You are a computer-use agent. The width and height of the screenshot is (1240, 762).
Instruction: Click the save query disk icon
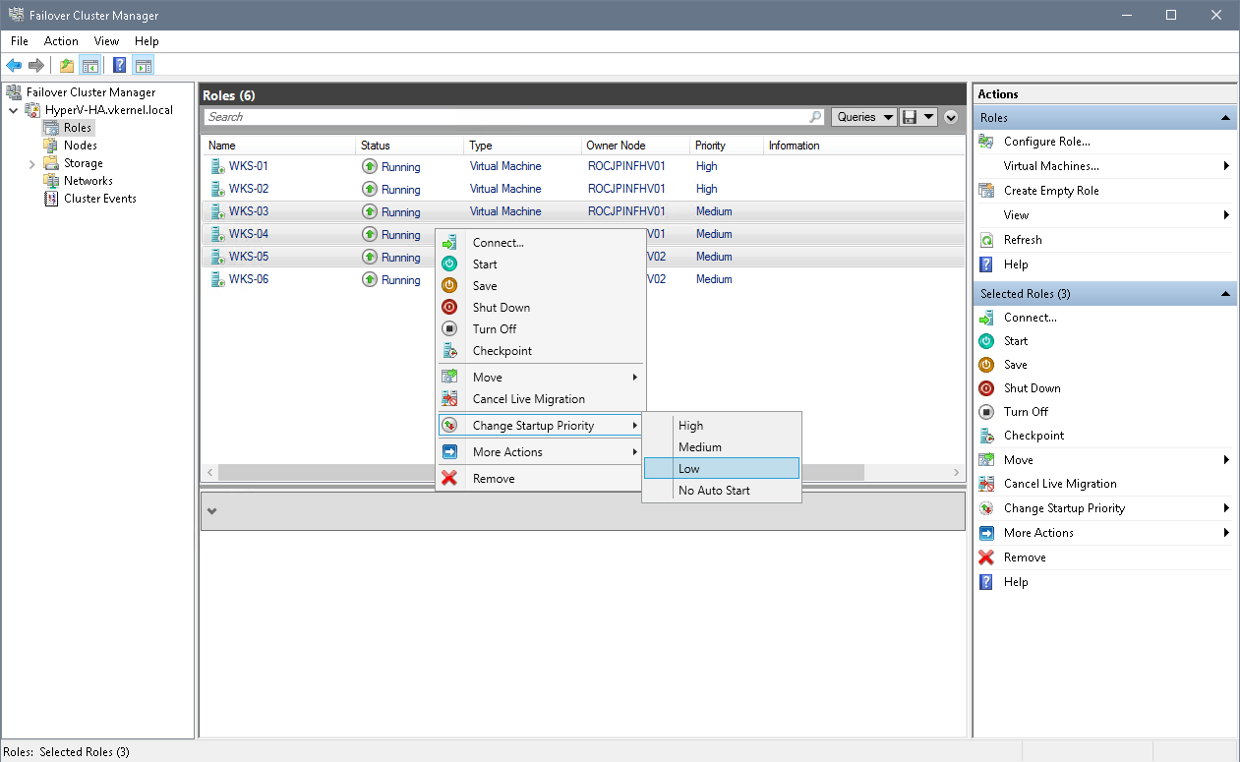(910, 117)
